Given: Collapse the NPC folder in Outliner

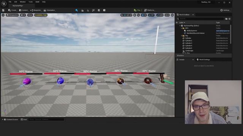Looking at the screenshot, I should tap(181, 28).
